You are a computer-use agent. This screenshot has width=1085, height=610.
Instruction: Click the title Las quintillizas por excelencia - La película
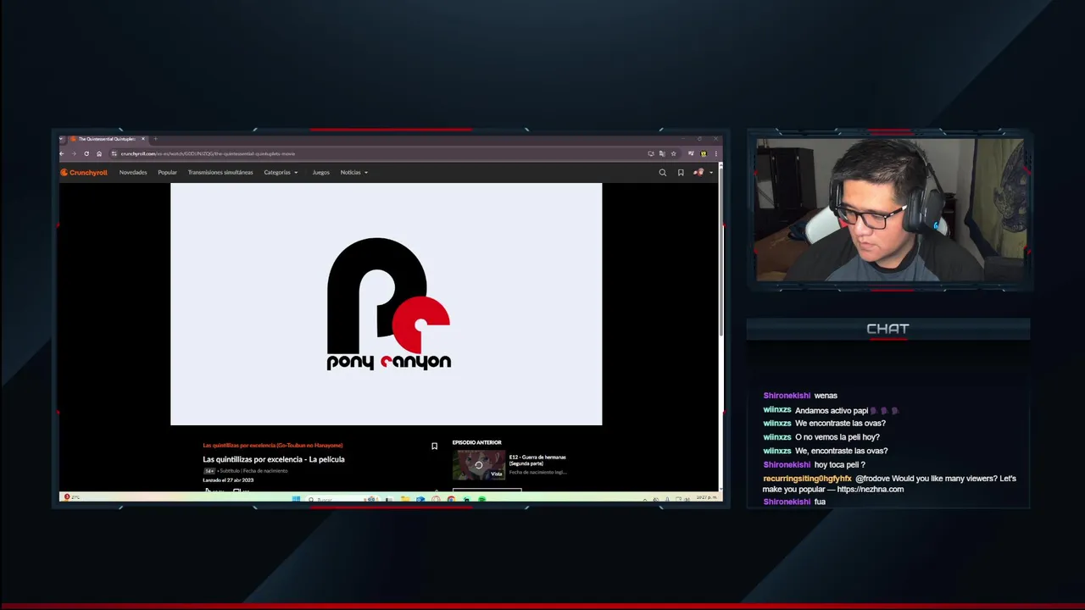point(274,459)
